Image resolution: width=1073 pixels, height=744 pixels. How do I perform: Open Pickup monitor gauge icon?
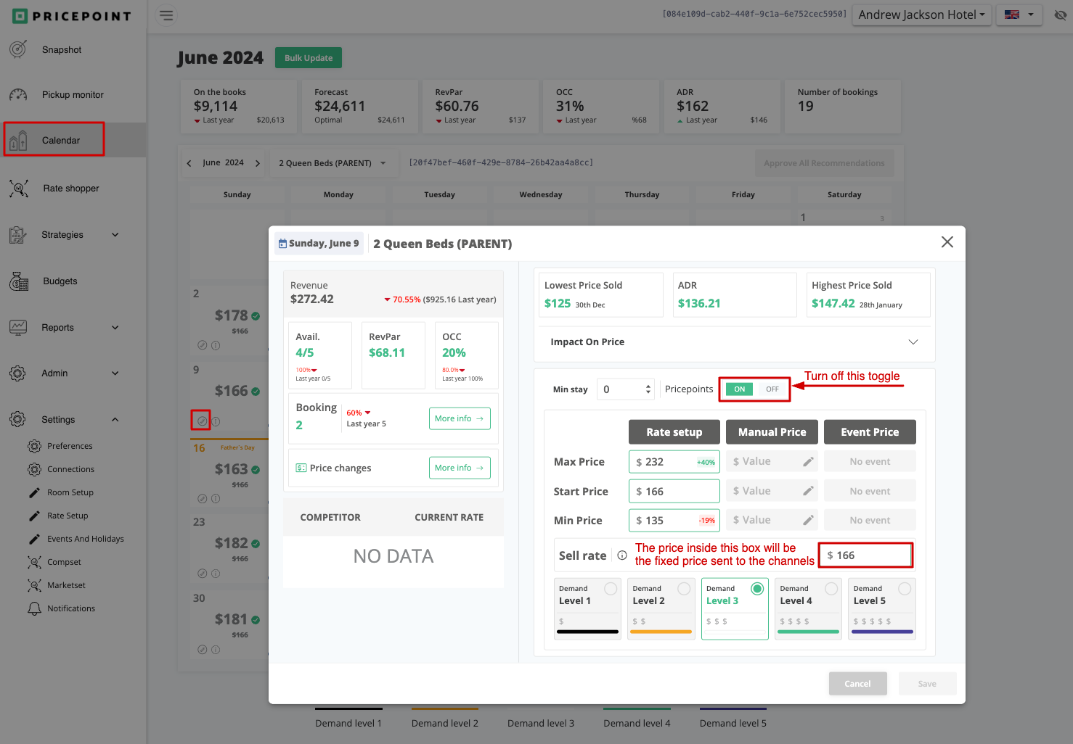tap(18, 95)
